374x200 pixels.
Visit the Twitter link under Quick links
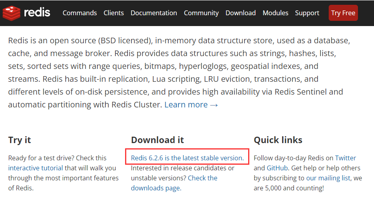346,158
